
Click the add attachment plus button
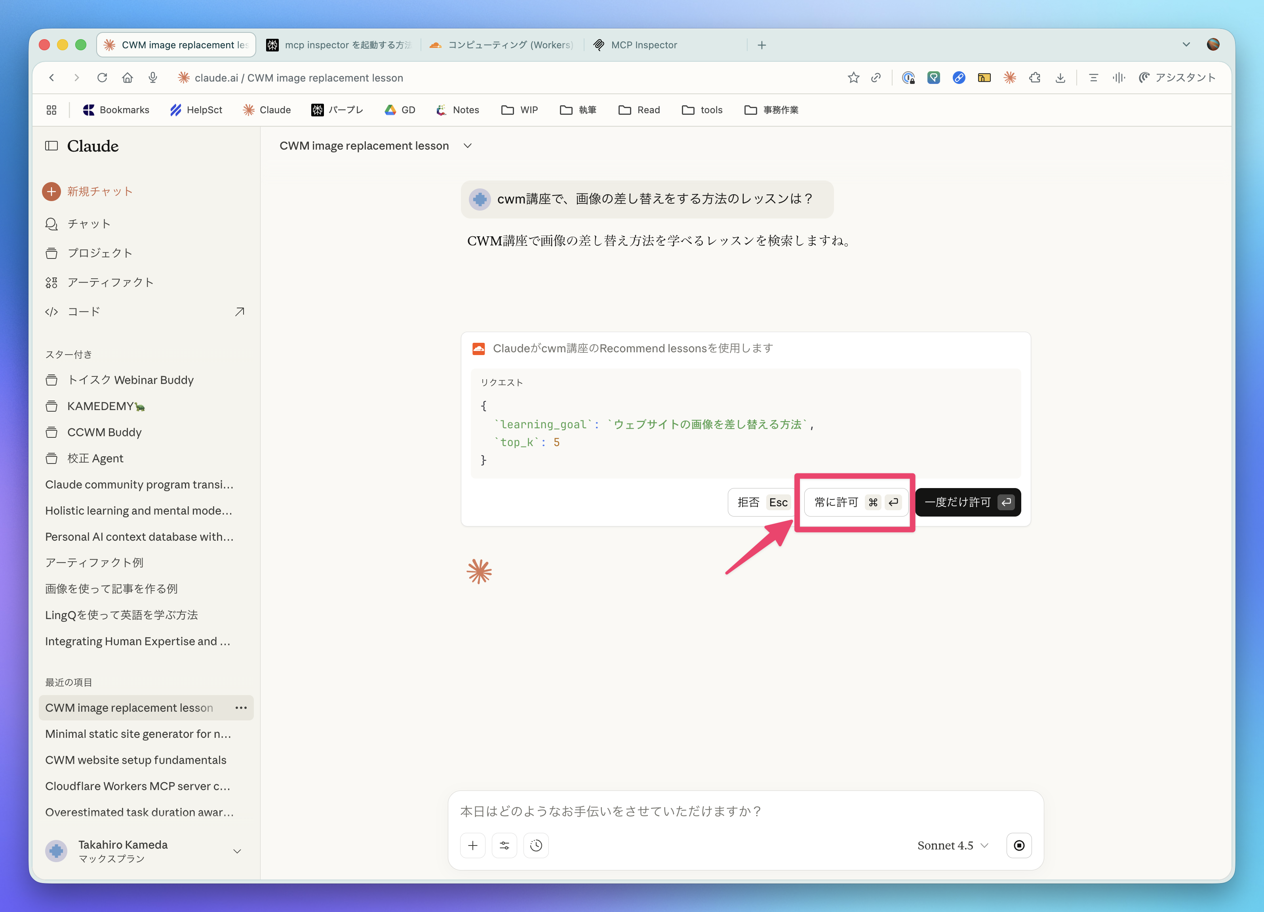click(x=472, y=846)
